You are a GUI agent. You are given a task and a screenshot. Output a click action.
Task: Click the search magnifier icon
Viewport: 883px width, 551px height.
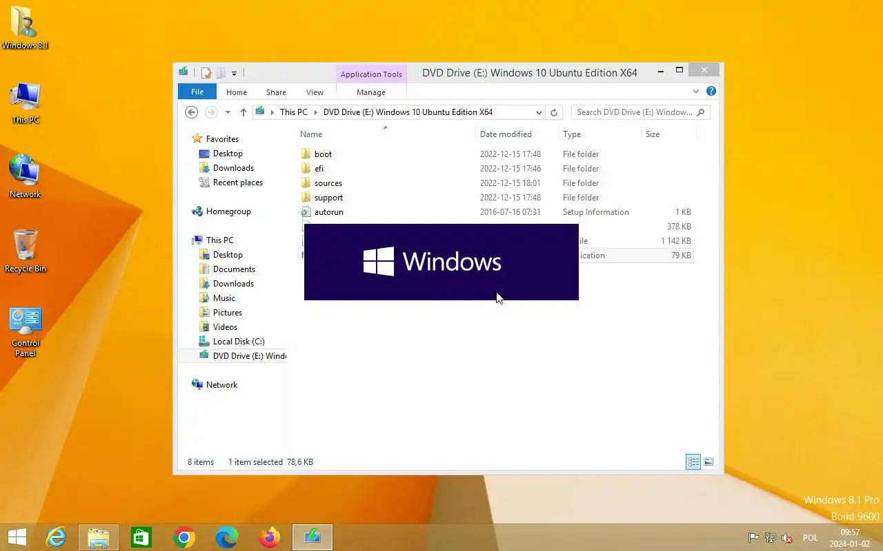point(701,112)
